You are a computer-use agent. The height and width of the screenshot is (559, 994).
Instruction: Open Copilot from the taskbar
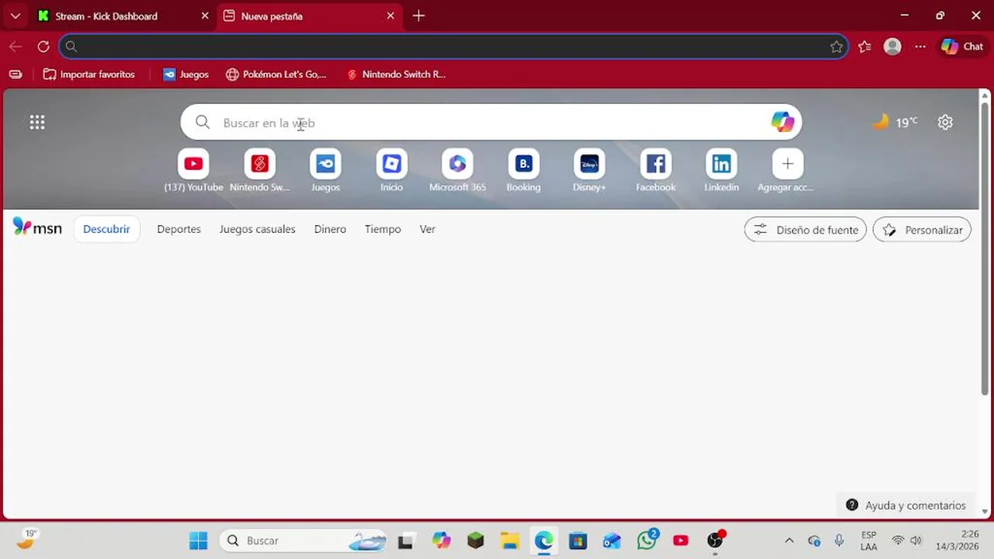point(441,540)
